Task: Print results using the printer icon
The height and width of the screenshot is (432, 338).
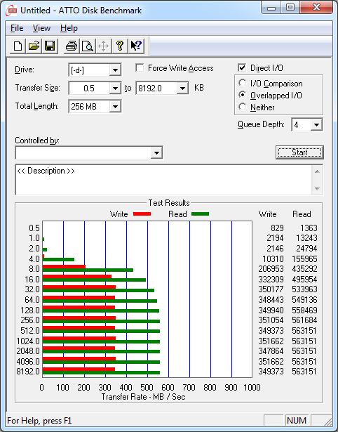Action: coord(72,46)
